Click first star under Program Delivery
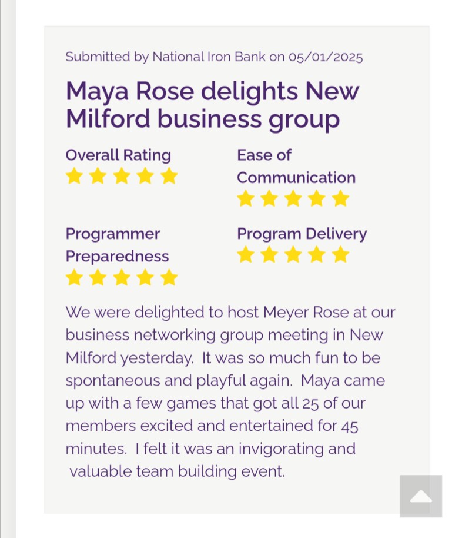The height and width of the screenshot is (538, 452). click(246, 254)
